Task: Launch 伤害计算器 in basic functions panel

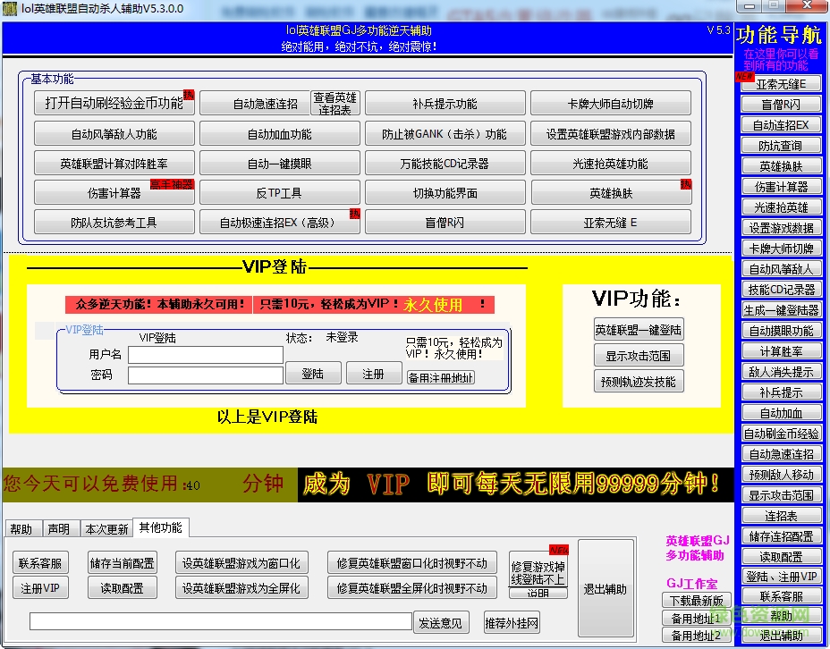Action: tap(114, 193)
